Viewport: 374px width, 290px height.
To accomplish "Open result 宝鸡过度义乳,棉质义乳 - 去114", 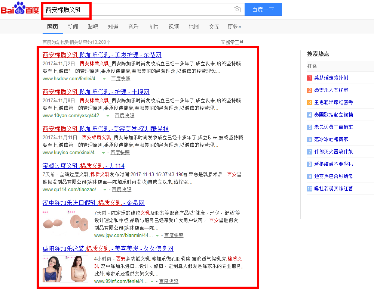I will [x=83, y=166].
